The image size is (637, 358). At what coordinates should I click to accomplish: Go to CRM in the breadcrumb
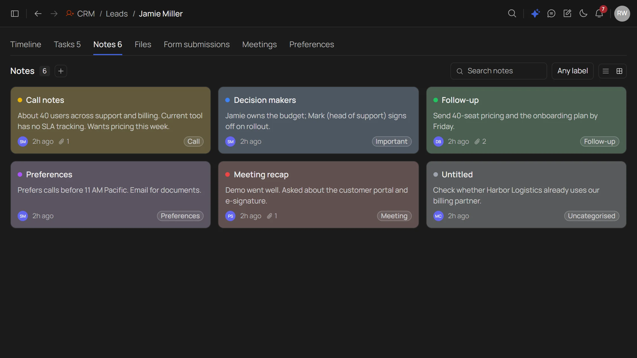click(86, 14)
